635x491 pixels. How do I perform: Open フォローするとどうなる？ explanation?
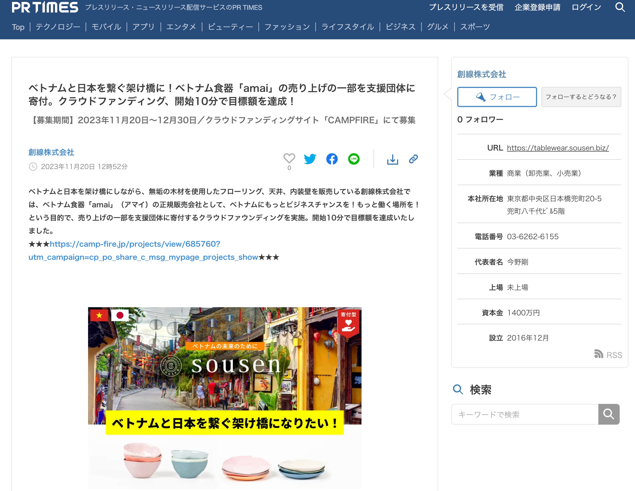(x=581, y=97)
